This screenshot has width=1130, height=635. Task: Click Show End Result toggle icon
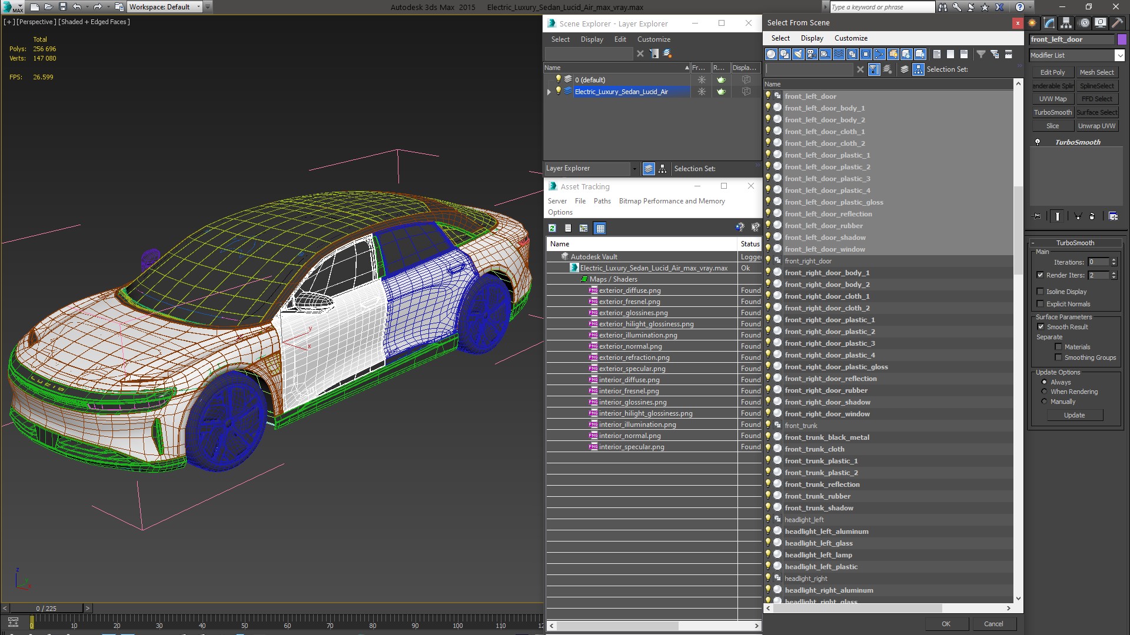(x=1058, y=216)
